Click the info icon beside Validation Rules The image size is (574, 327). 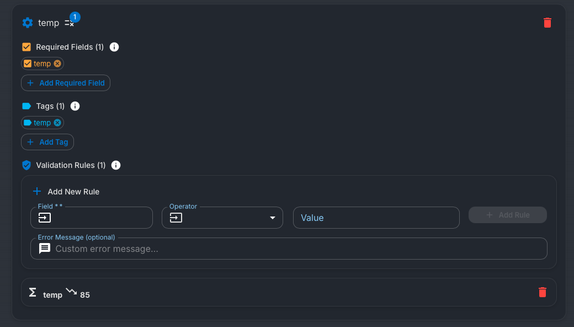115,165
